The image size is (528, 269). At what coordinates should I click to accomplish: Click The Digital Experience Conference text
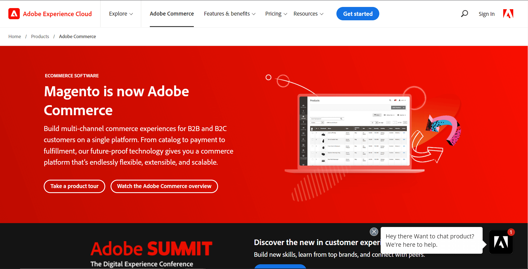coord(142,264)
